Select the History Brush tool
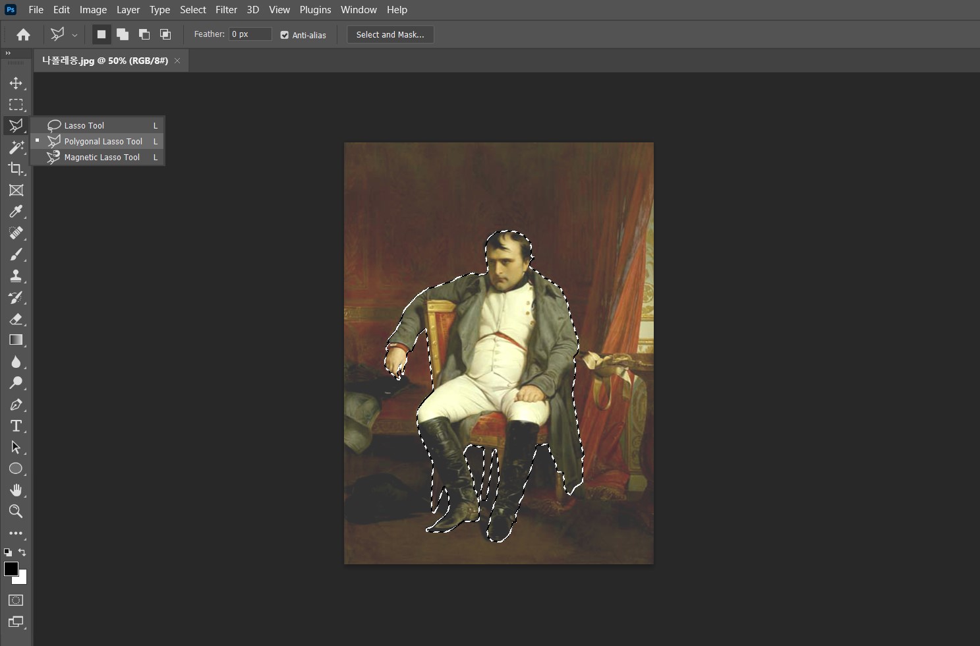980x646 pixels. tap(16, 297)
